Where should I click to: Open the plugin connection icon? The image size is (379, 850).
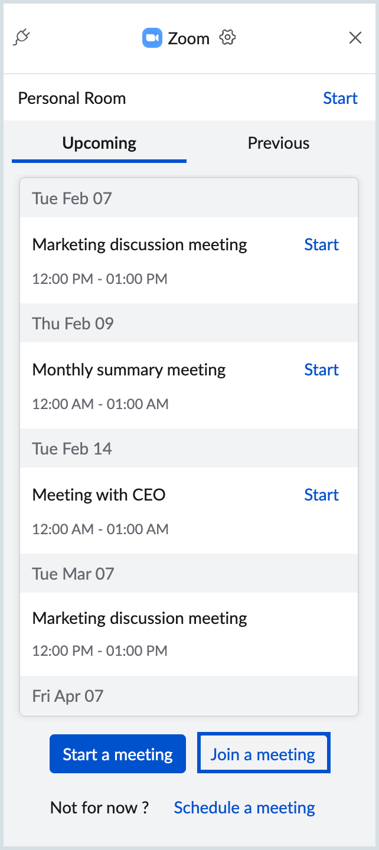[x=22, y=37]
